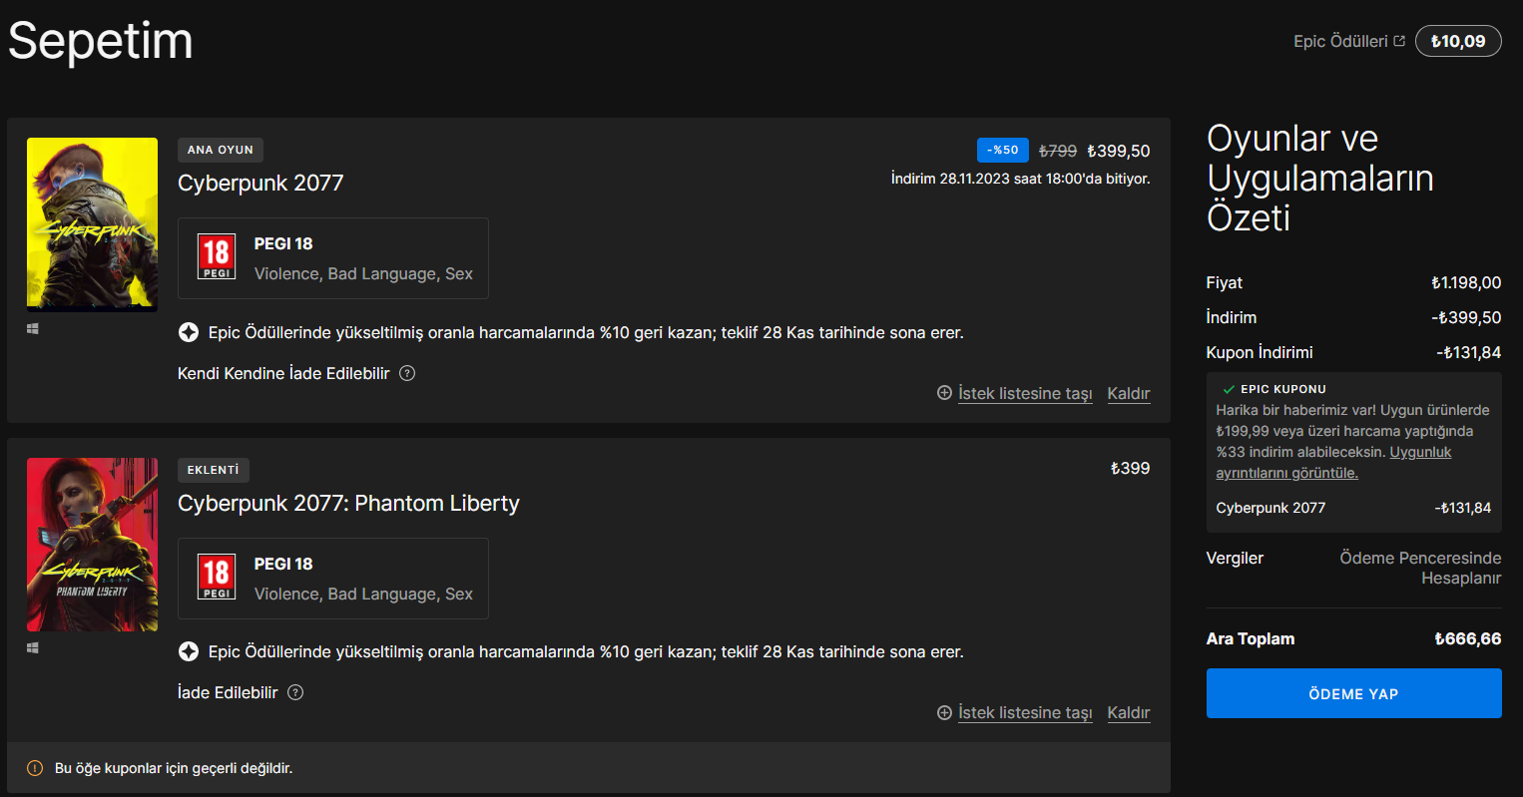Click the Cyberpunk 2077 -₺131,84 coupon line amount
This screenshot has width=1523, height=797.
point(1463,508)
